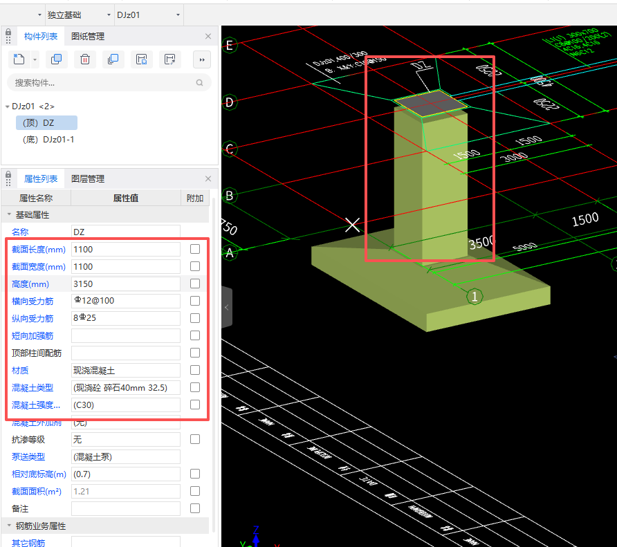
Task: Collapse the 基础属性 property group
Action: (9, 215)
